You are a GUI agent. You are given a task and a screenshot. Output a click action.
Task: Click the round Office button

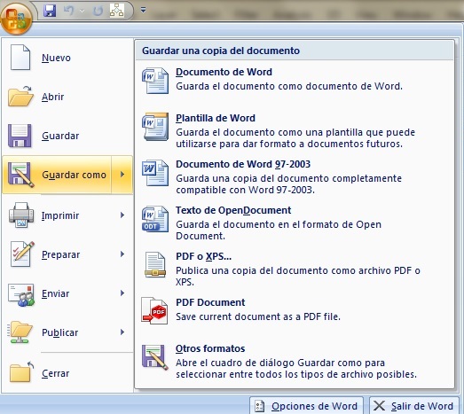point(16,19)
